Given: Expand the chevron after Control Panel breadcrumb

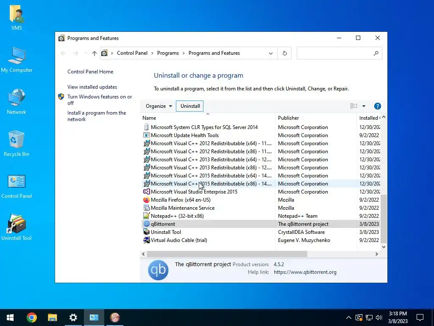Looking at the screenshot, I should tap(152, 53).
